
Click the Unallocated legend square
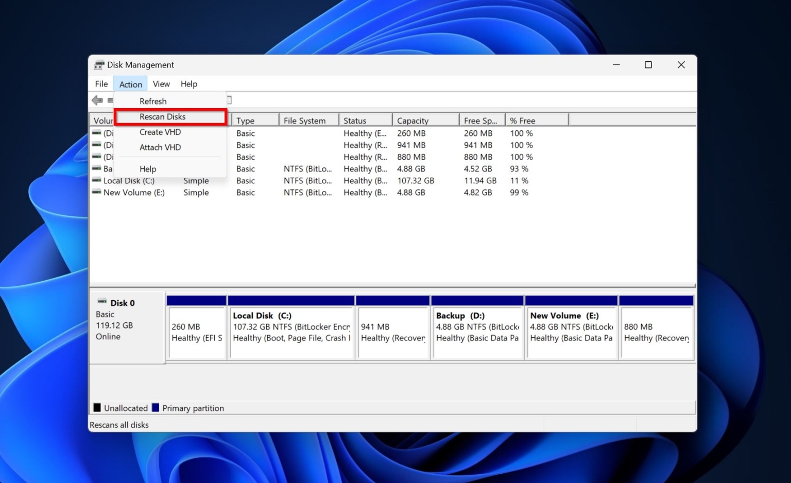tap(97, 408)
